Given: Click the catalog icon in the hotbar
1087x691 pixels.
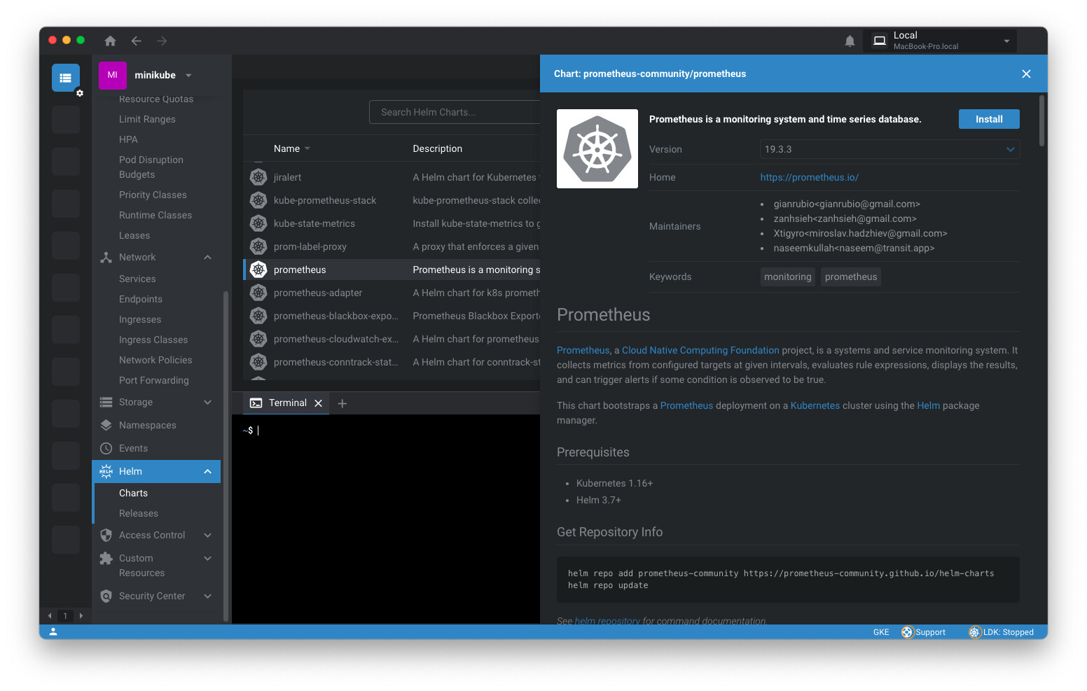Looking at the screenshot, I should 65,78.
